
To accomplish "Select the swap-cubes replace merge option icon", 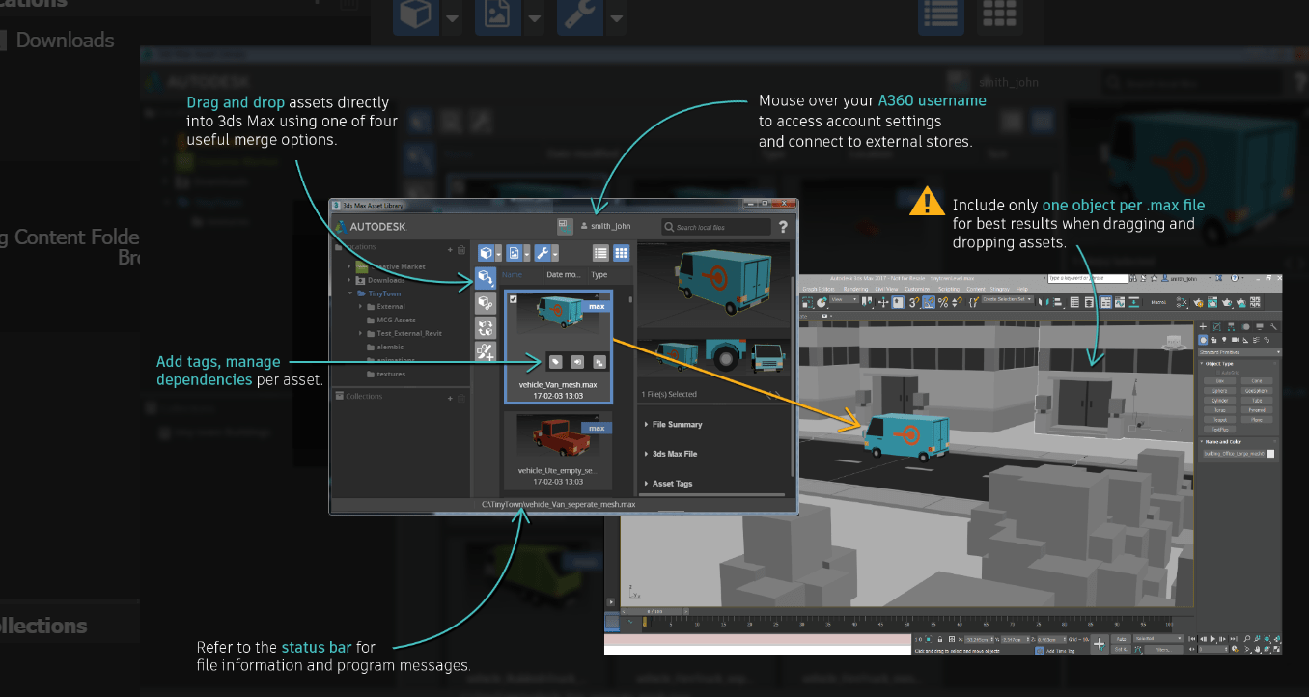I will coord(487,328).
